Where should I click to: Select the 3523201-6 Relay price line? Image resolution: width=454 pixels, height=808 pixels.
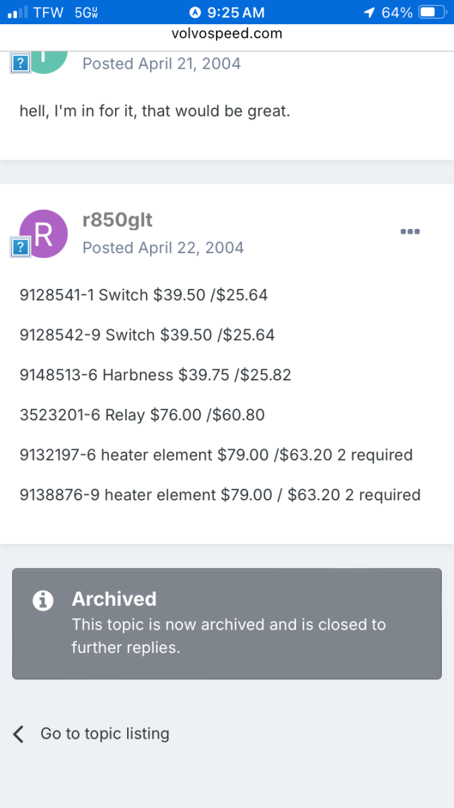142,415
